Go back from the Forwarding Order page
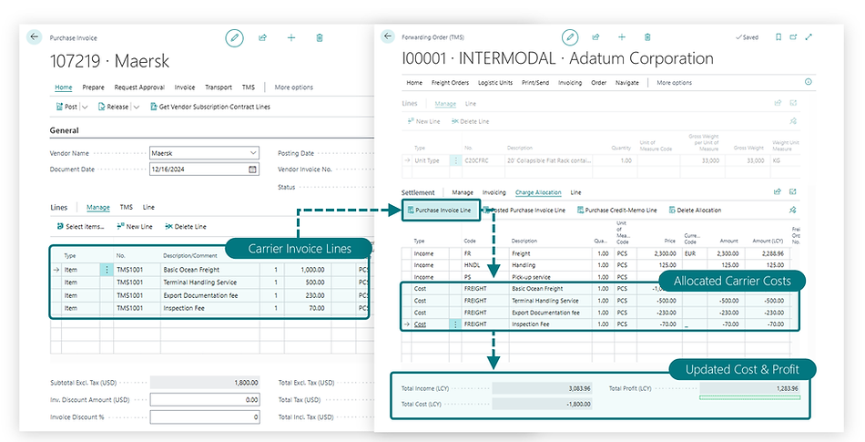Viewport: 865px width, 442px height. point(388,36)
